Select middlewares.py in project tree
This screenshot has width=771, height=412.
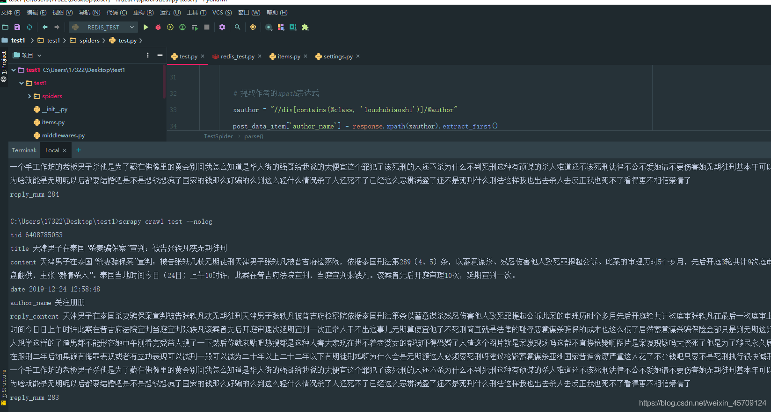(59, 135)
